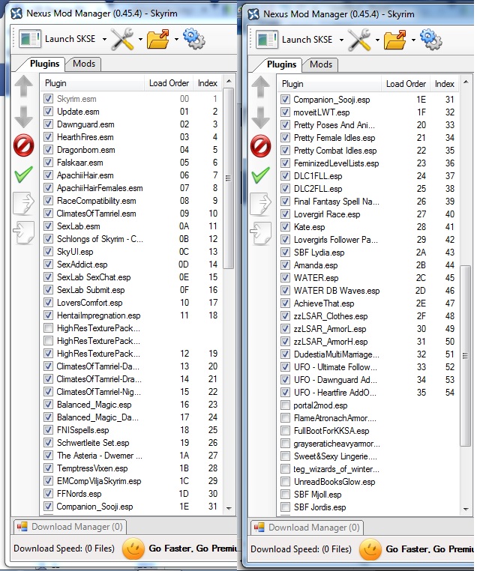
Task: Sort by Plugin column in left window
Action: click(x=92, y=83)
